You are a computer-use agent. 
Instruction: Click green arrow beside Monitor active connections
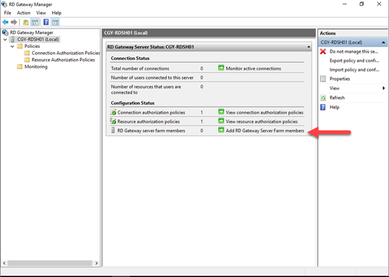(x=221, y=68)
